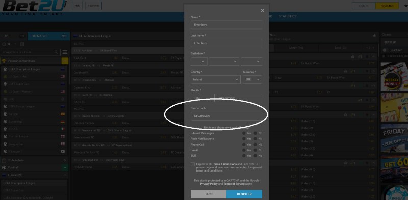Open the Country dropdown showing Ireland
Viewport: 408px width, 200px height.
(x=215, y=79)
